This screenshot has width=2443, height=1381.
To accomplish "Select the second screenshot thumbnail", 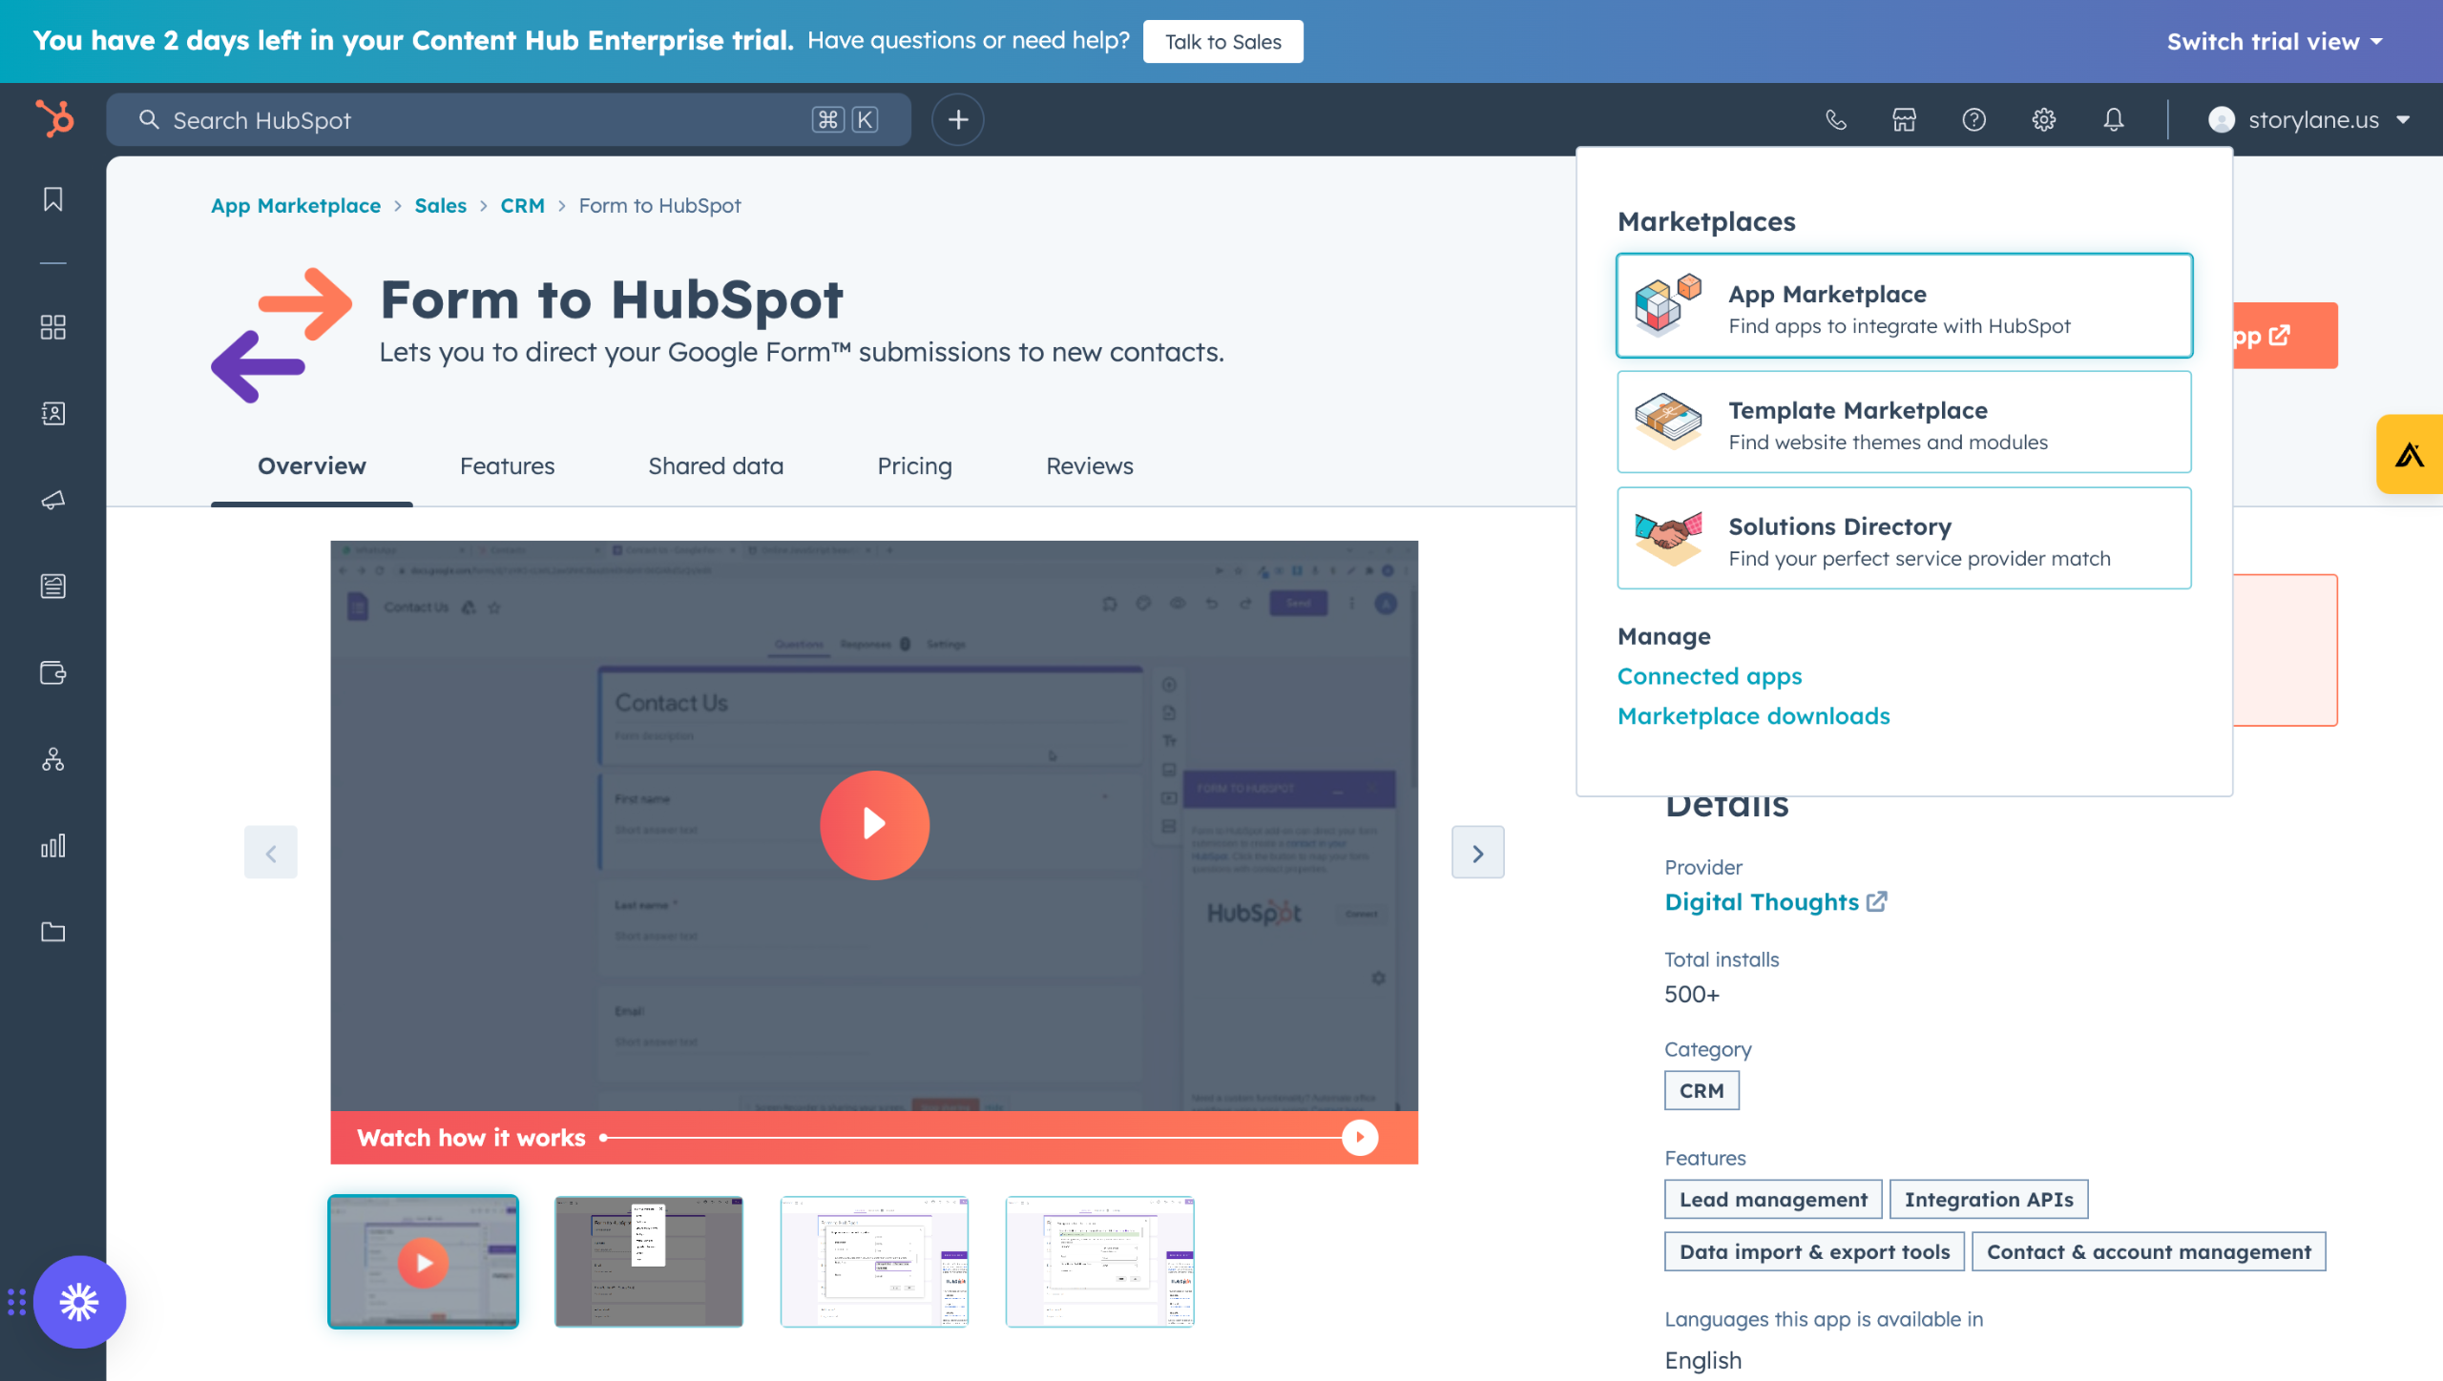I will [x=648, y=1261].
